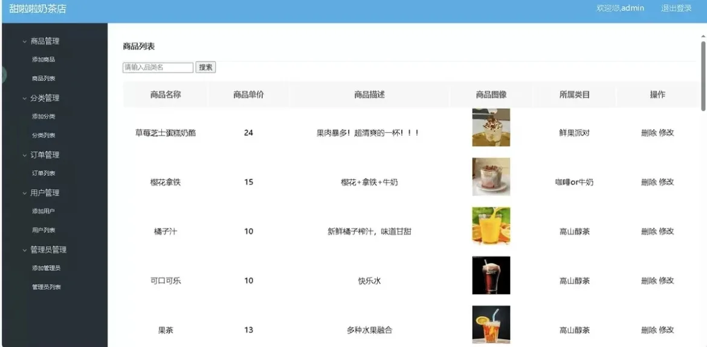The image size is (707, 347).
Task: Select the 橘子汁 name cell
Action: point(166,232)
